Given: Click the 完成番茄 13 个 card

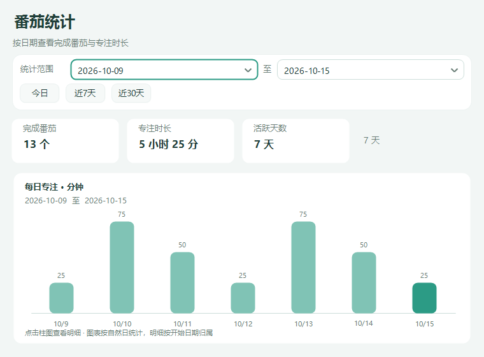Looking at the screenshot, I should tap(65, 141).
